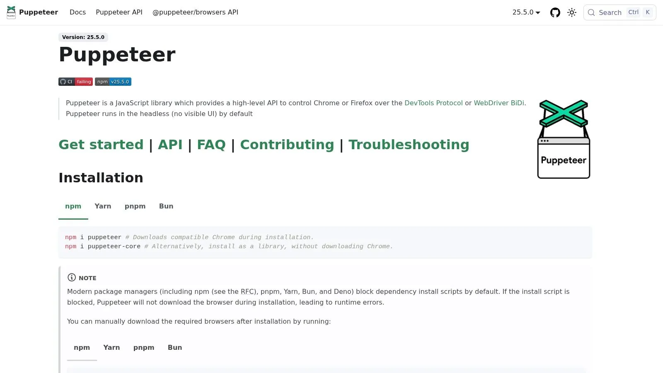Click the main Puppeteer page title
This screenshot has height=373, width=663.
[117, 55]
